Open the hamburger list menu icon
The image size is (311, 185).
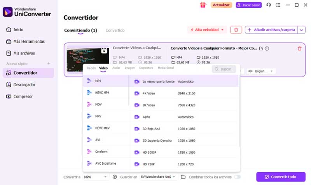pos(278,5)
